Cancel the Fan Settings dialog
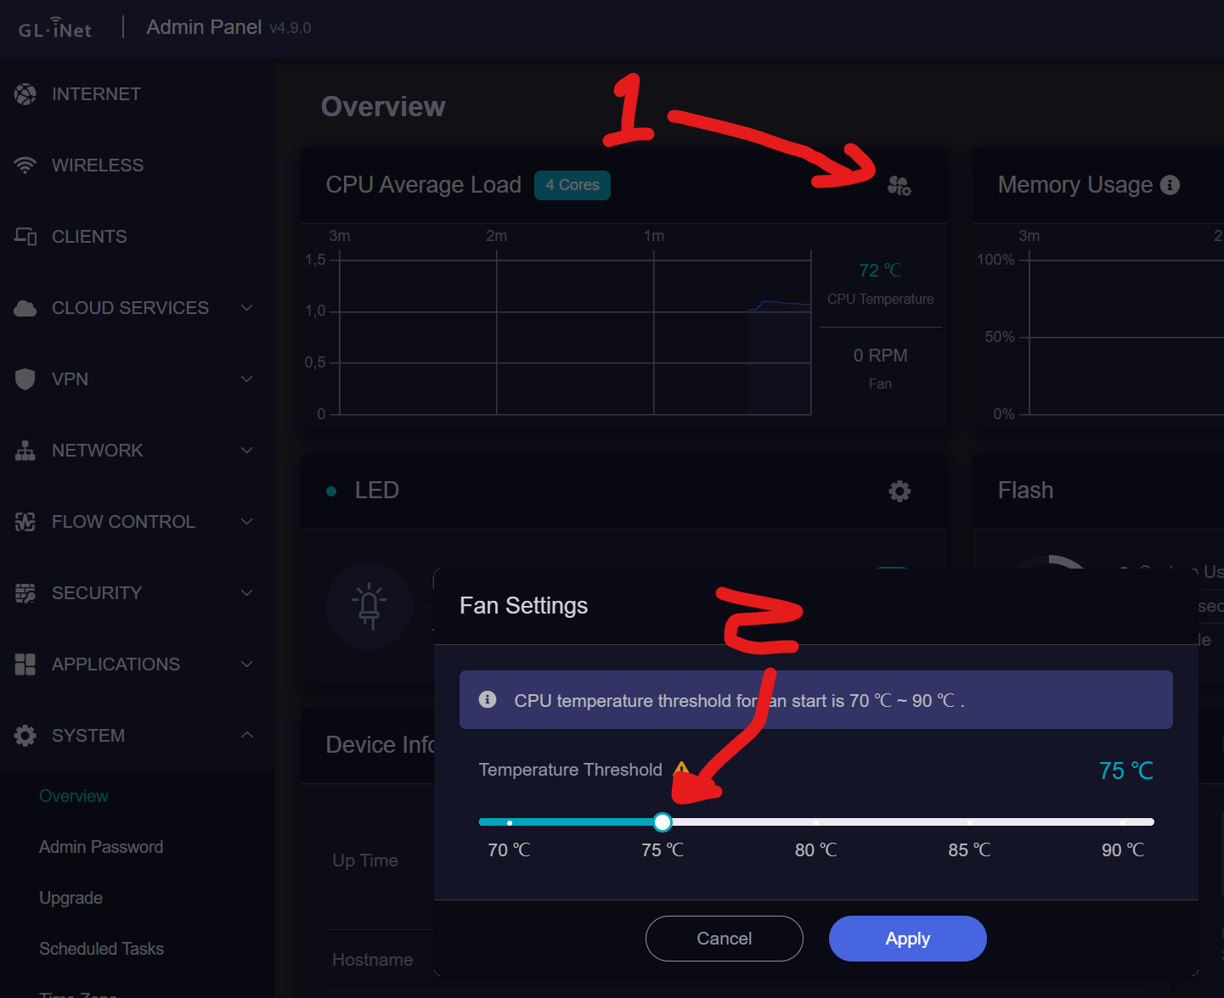The height and width of the screenshot is (998, 1224). point(724,939)
